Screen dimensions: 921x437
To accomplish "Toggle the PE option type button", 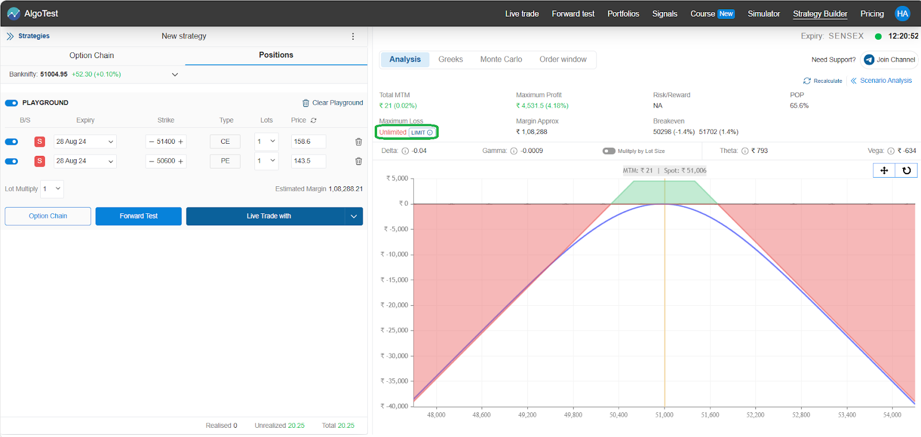I will 225,161.
